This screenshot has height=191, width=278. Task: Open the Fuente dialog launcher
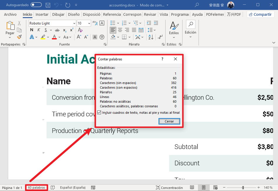105,44
